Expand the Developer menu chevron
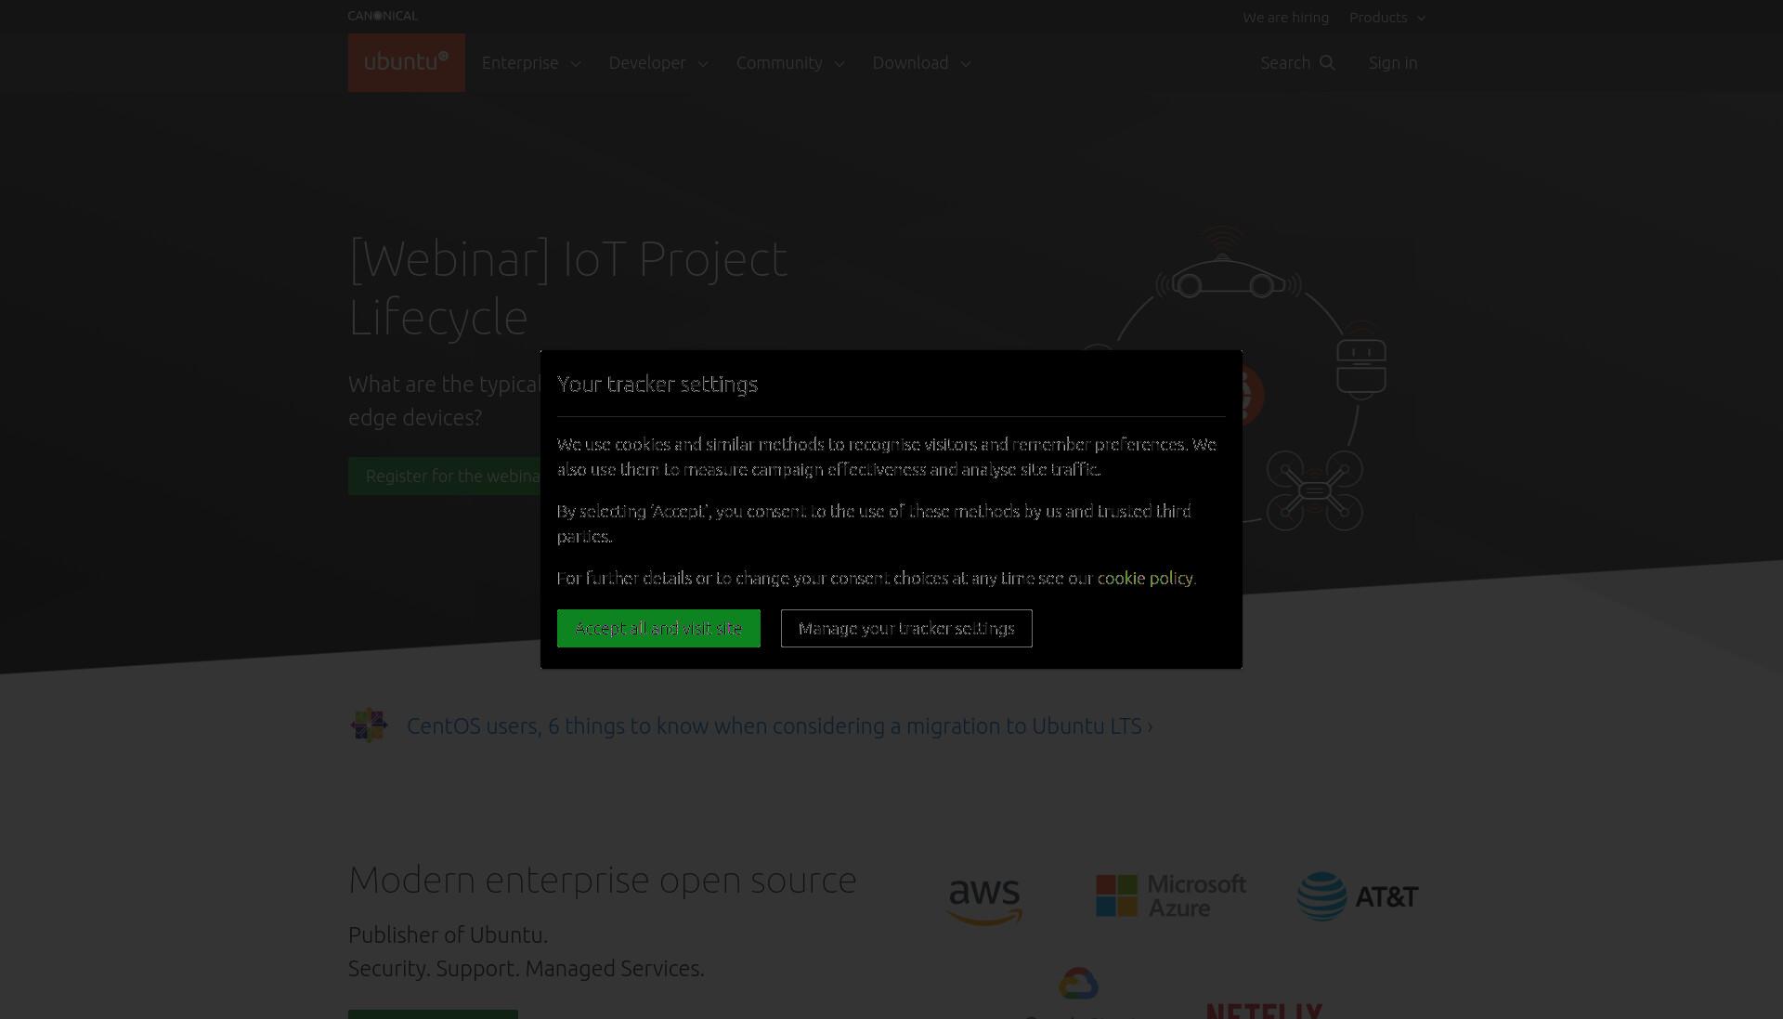Screen dimensions: 1783x1019 703,63
